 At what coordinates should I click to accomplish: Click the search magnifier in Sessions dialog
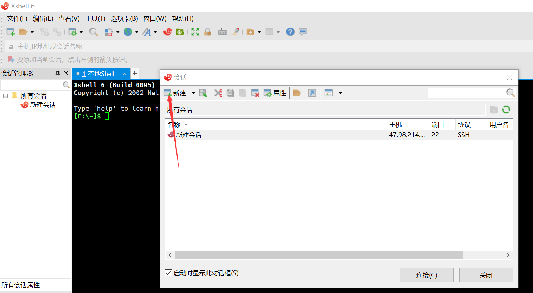click(510, 93)
